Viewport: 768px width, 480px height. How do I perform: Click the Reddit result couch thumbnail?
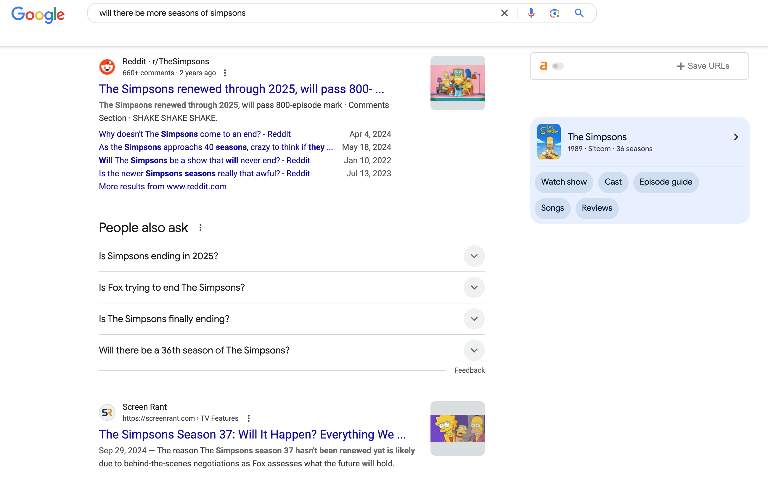pyautogui.click(x=457, y=83)
